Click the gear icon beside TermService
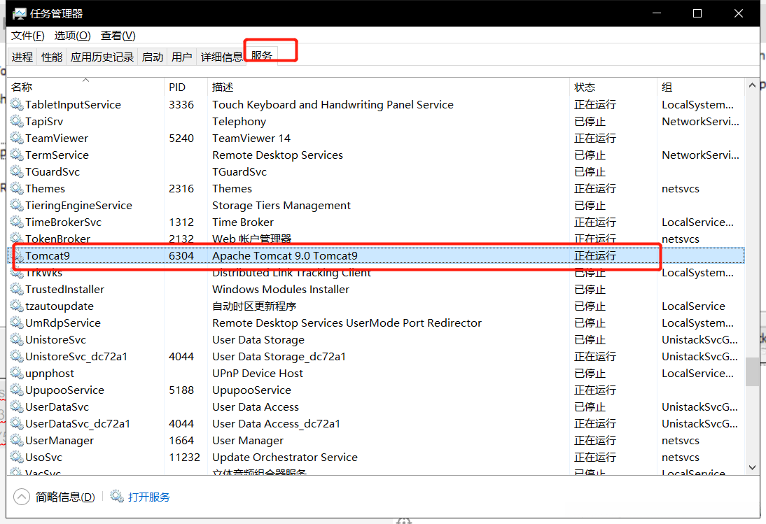This screenshot has height=524, width=766. (x=17, y=155)
